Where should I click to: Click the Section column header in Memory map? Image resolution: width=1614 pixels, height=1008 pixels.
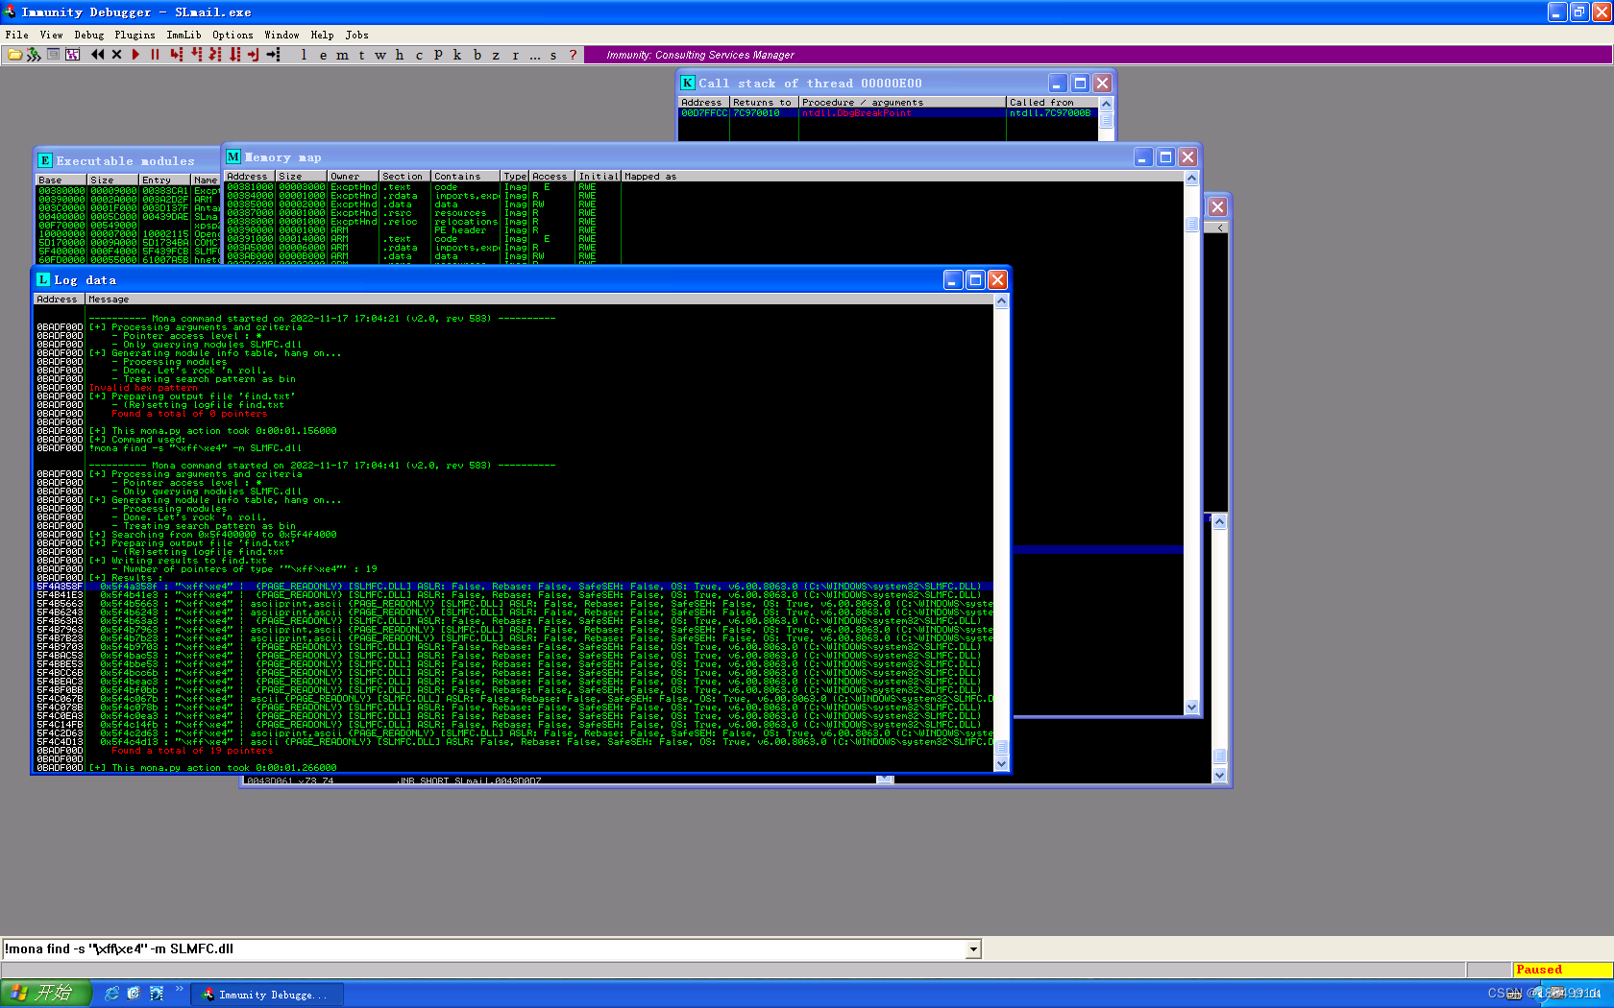point(404,177)
